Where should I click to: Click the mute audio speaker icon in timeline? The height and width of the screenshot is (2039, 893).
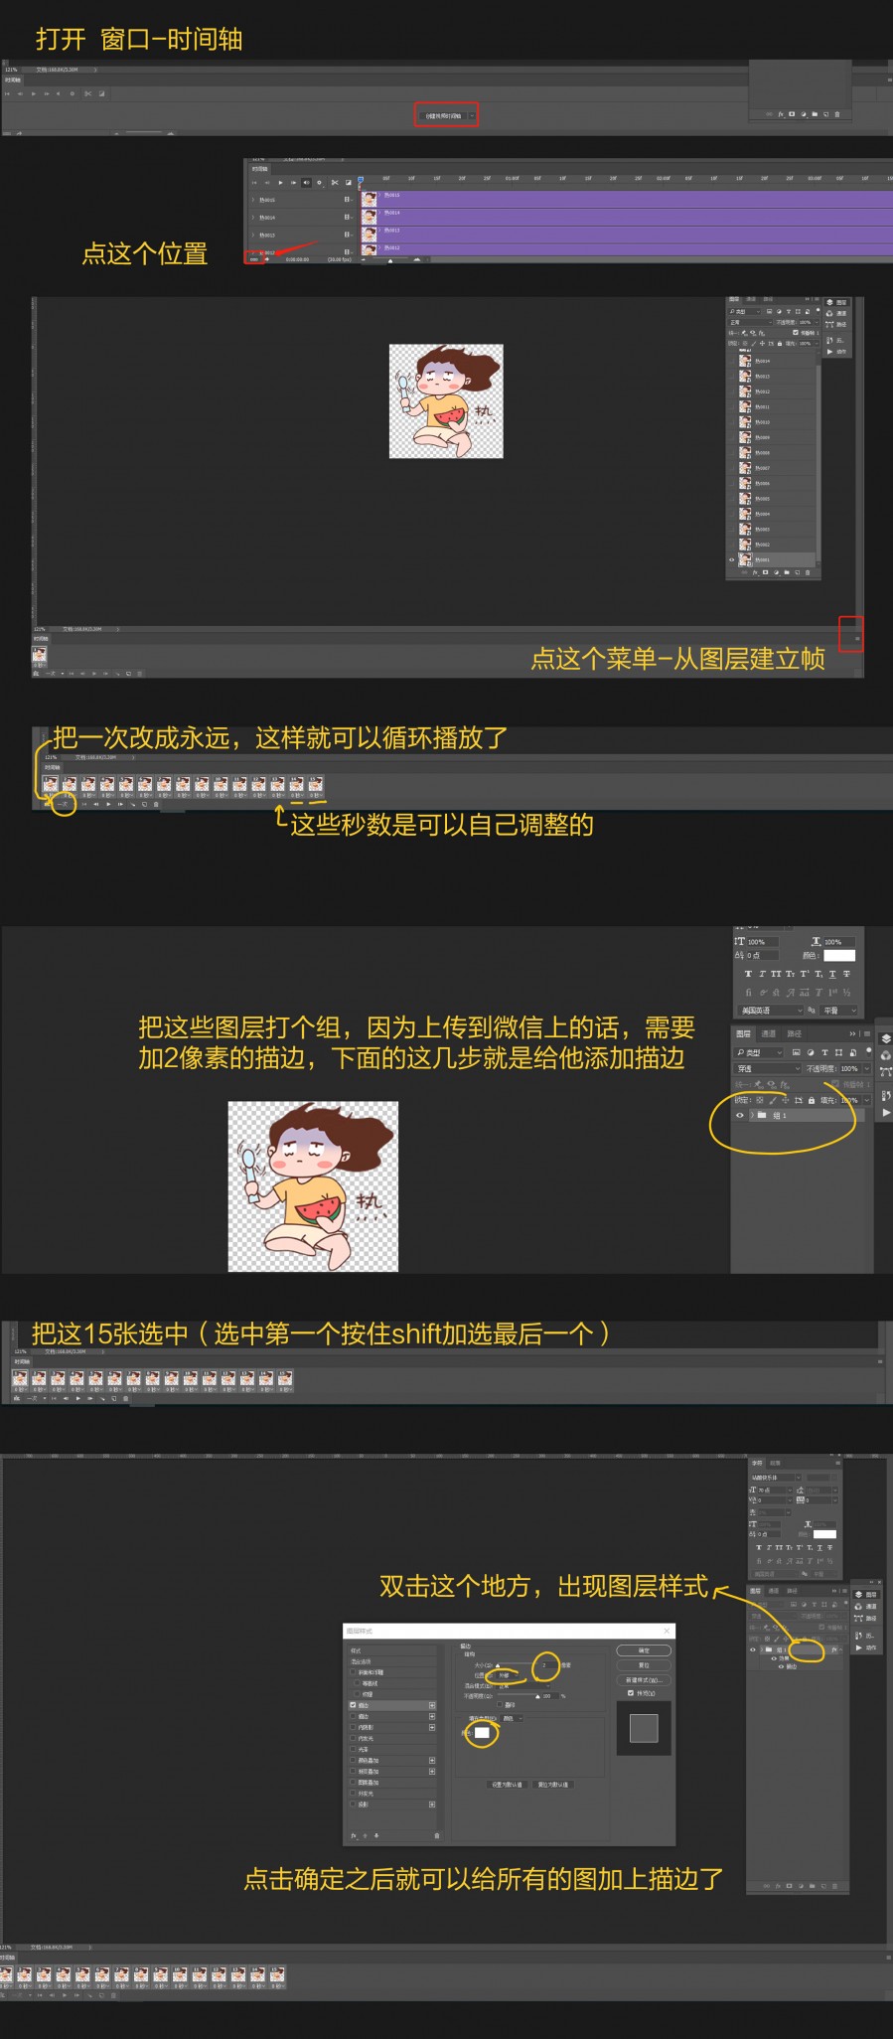[x=306, y=183]
